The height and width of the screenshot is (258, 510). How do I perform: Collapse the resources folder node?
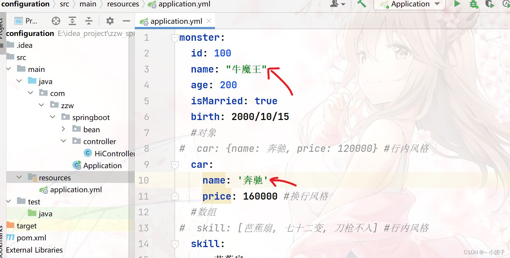tap(19, 177)
